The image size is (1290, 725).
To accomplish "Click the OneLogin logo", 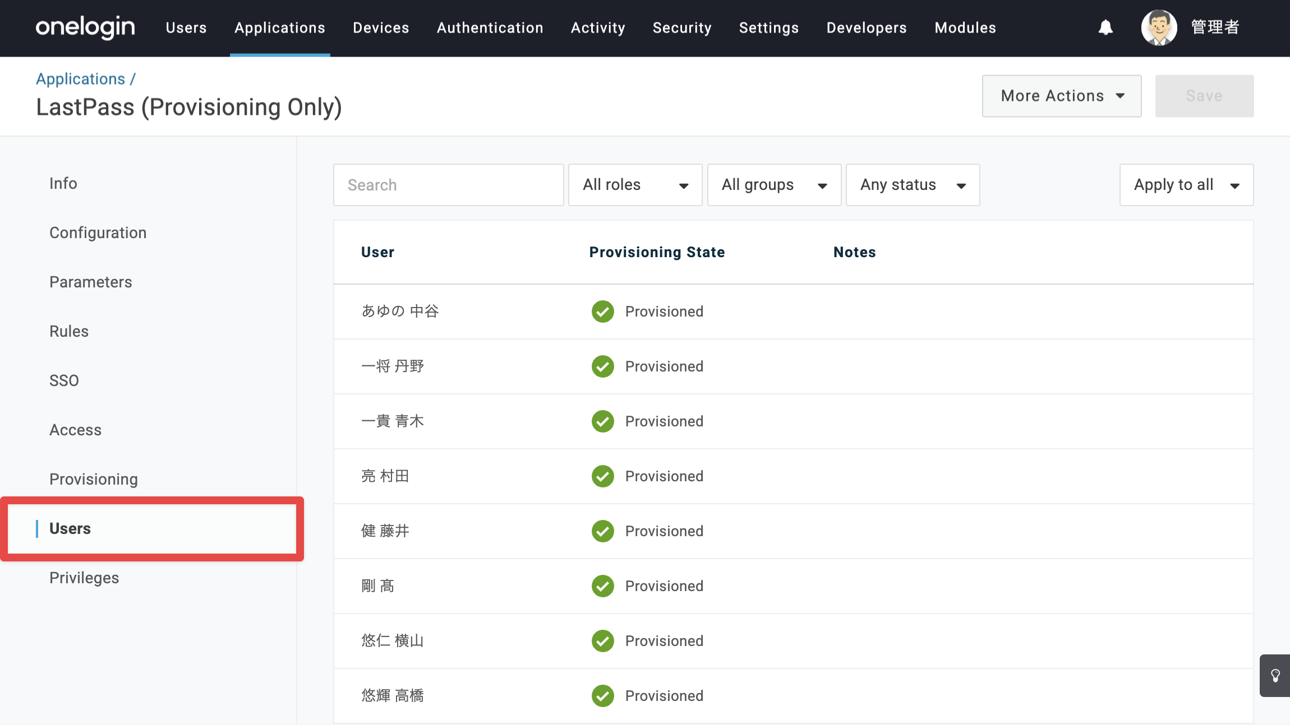I will (85, 27).
